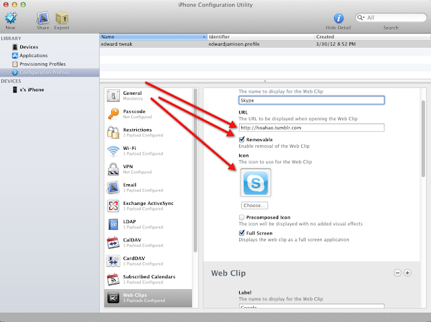Viewport: 431px width, 322px height.
Task: Sort by the Identifier column header
Action: click(261, 37)
